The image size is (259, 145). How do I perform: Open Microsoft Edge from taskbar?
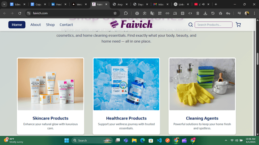142,140
